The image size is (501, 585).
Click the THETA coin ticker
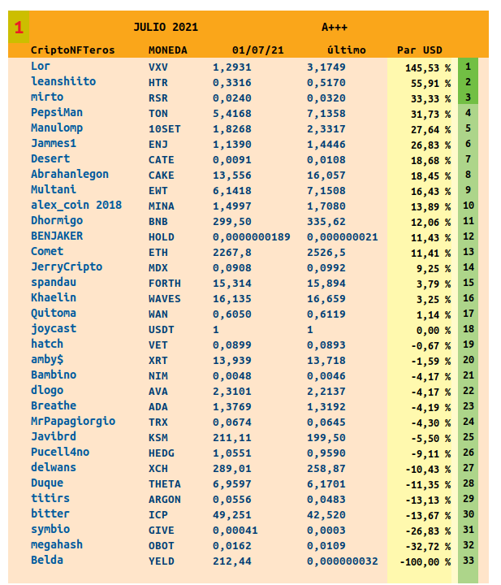[x=164, y=483]
